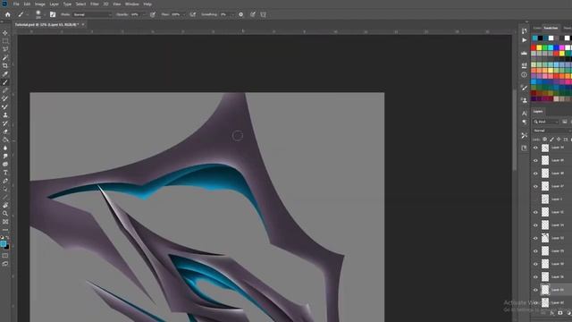This screenshot has width=572, height=322.
Task: Open the Opacity slider dropdown arrow
Action: pos(144,14)
